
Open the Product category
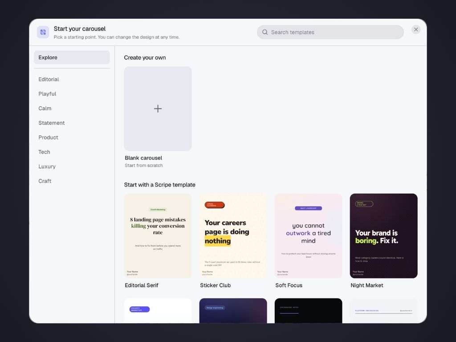[x=72, y=137]
